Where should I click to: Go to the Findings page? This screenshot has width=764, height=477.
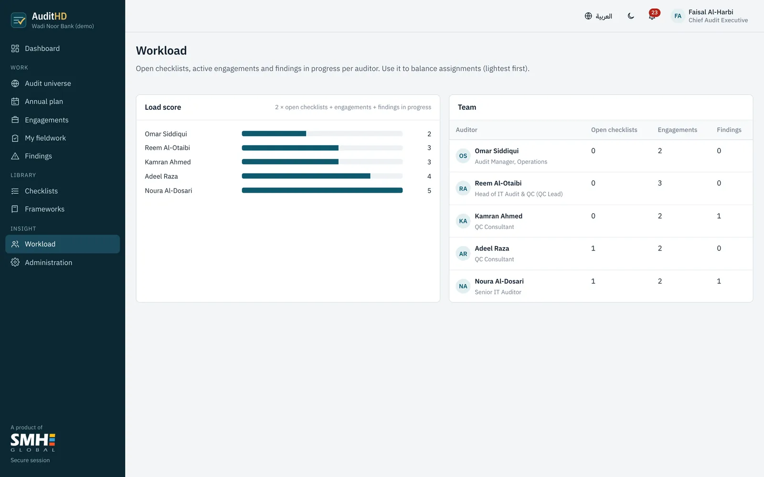(x=63, y=156)
